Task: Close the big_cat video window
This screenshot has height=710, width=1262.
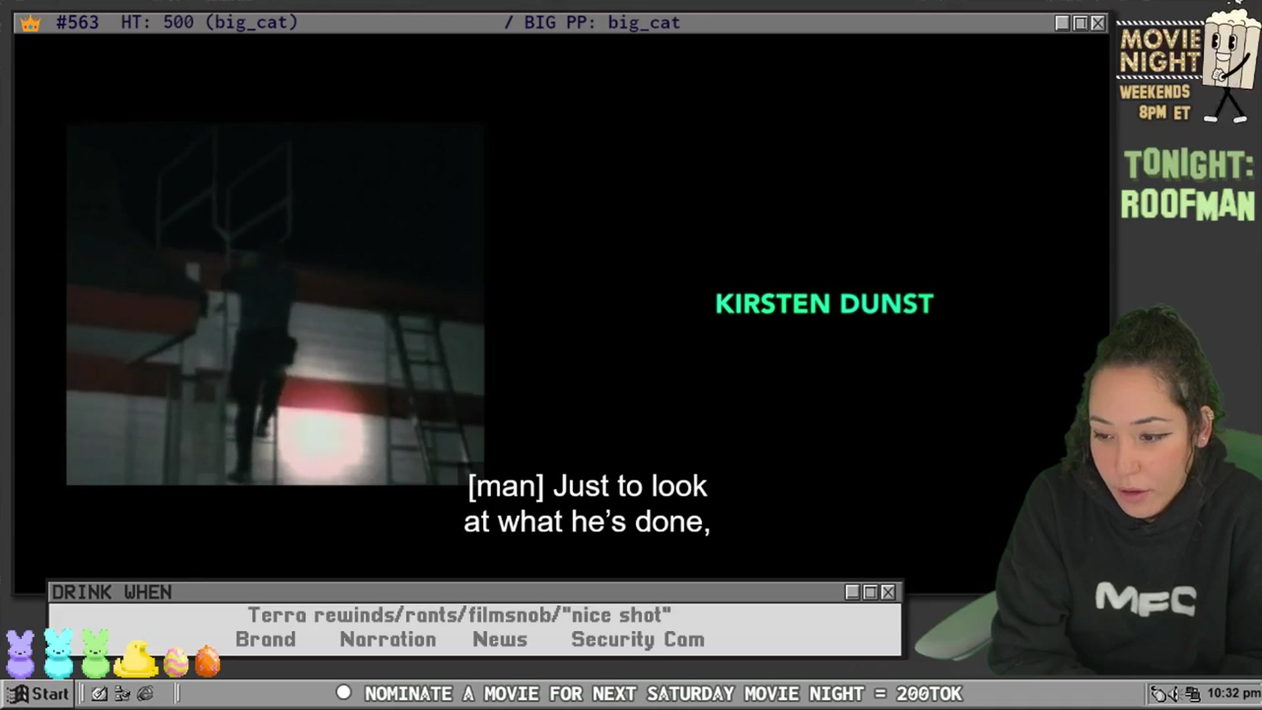Action: point(1098,23)
